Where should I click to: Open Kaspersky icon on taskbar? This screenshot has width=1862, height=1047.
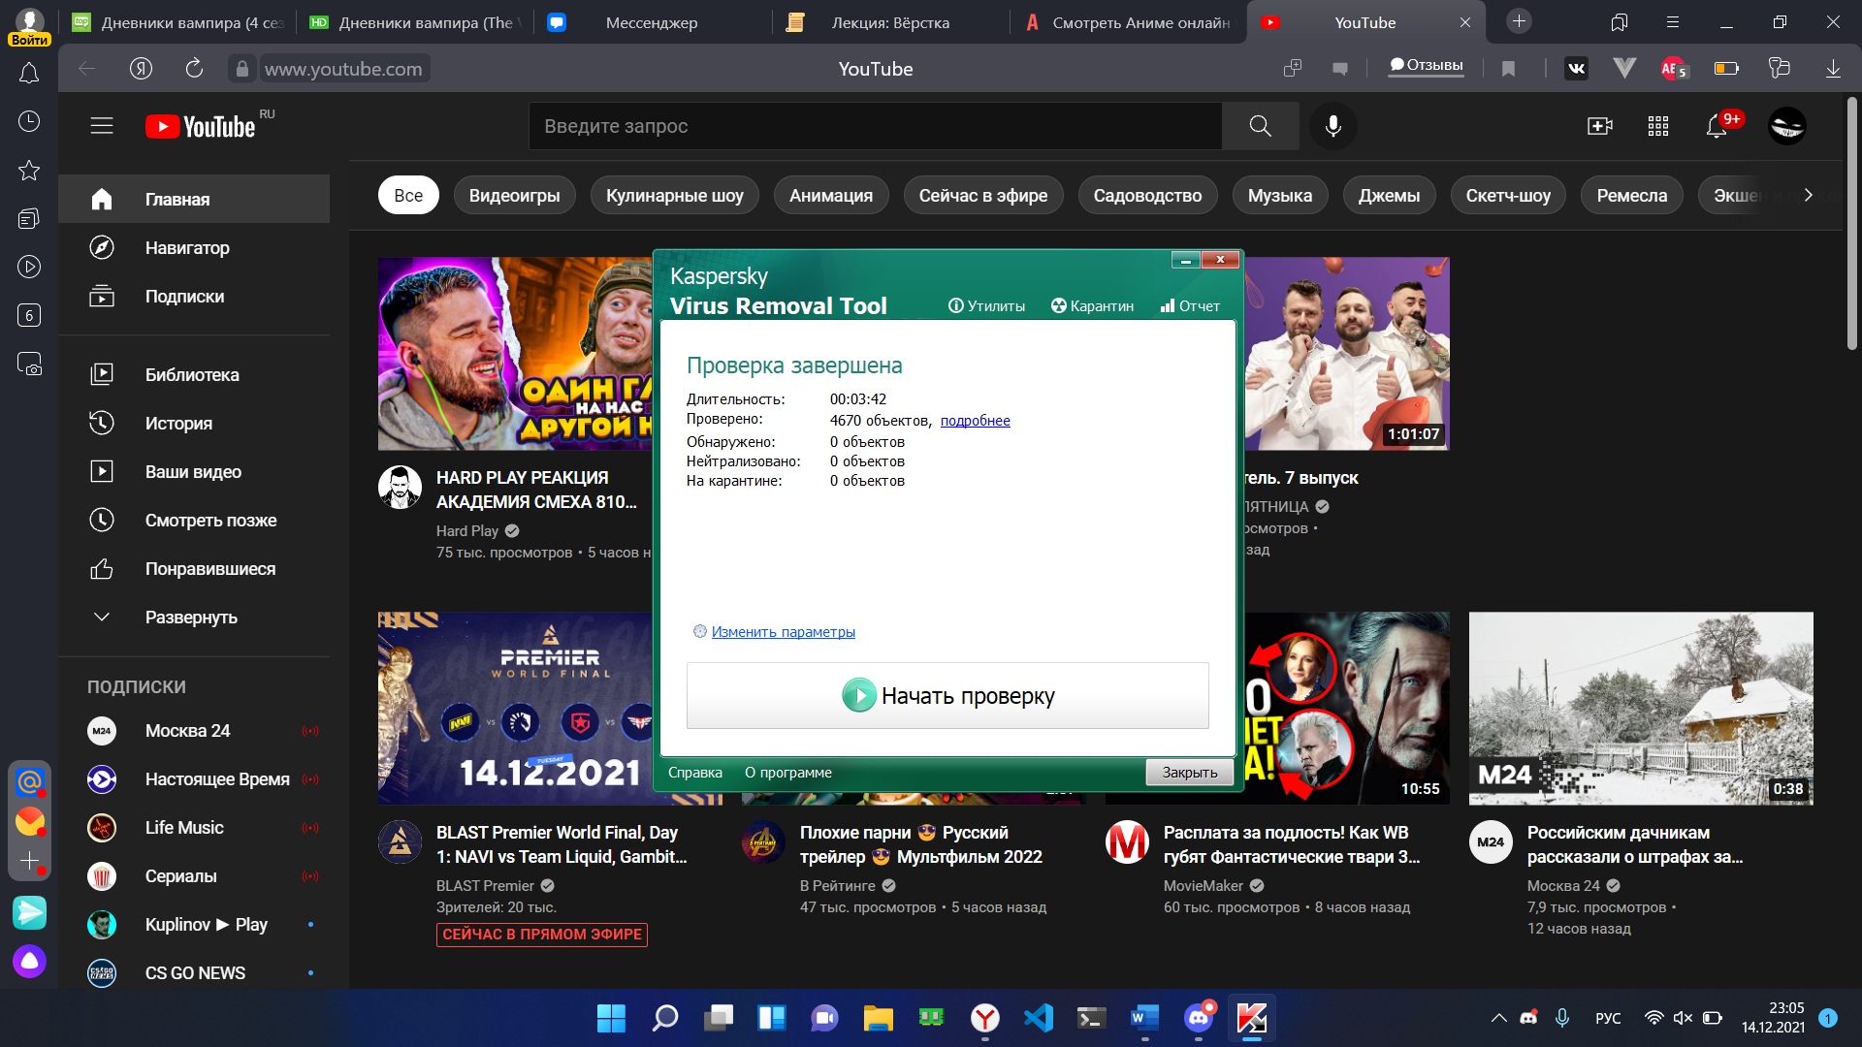click(x=1251, y=1018)
